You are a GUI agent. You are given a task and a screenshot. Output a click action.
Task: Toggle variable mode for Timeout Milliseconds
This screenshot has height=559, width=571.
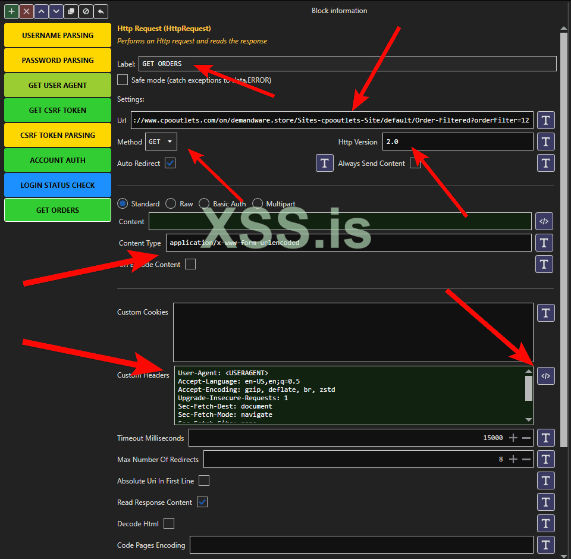click(x=545, y=438)
